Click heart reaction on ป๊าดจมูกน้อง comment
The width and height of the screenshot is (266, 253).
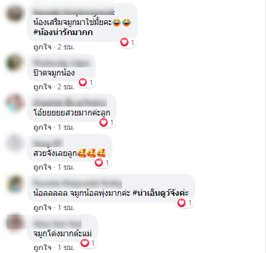pyautogui.click(x=86, y=82)
